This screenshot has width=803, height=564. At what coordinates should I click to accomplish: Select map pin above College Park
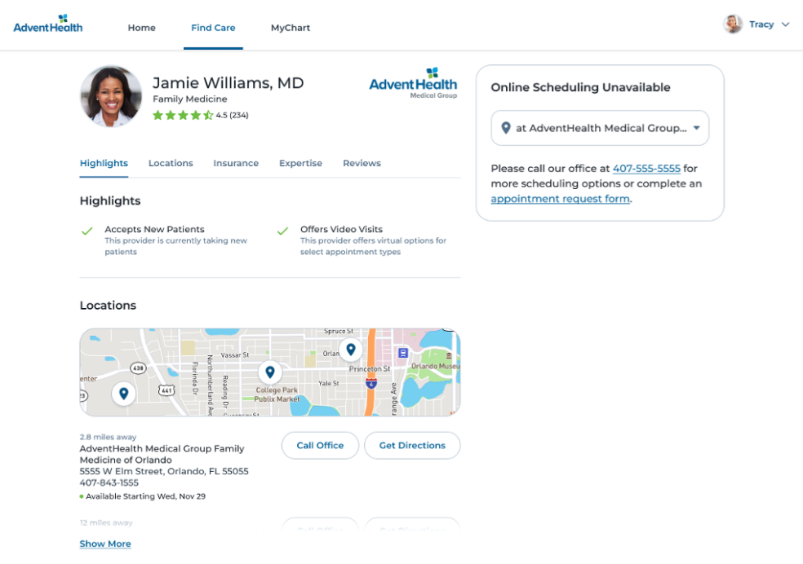tap(270, 372)
